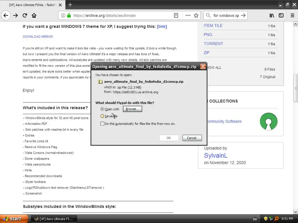Click the vertical scrollbar thumb
The image size is (298, 223).
296,88
